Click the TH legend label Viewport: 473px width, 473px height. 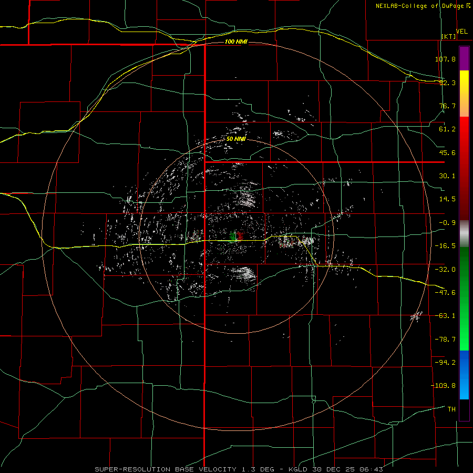451,409
